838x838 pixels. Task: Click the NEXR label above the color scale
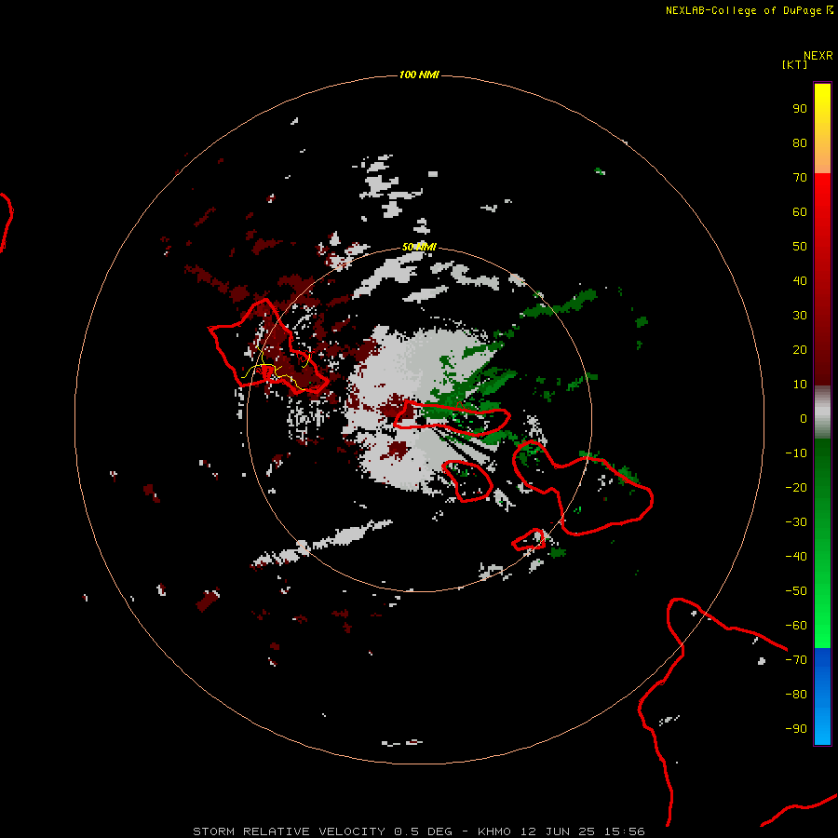(x=818, y=56)
